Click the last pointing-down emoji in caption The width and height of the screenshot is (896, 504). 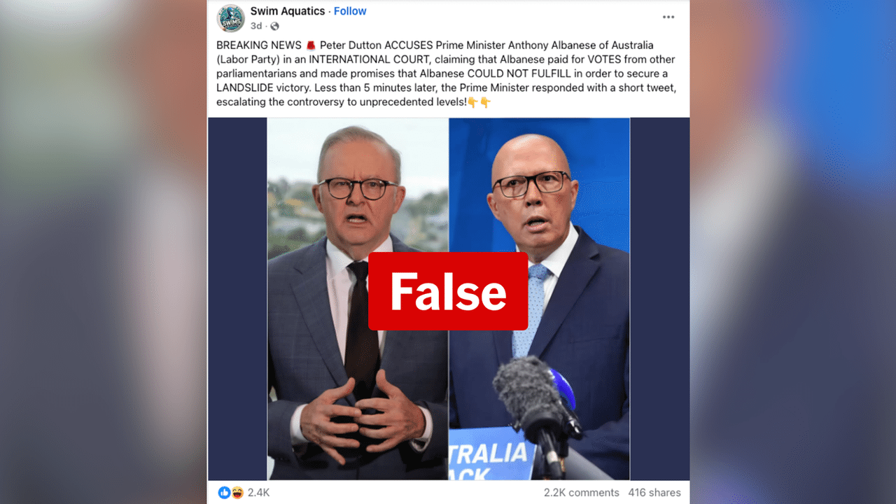pyautogui.click(x=485, y=103)
